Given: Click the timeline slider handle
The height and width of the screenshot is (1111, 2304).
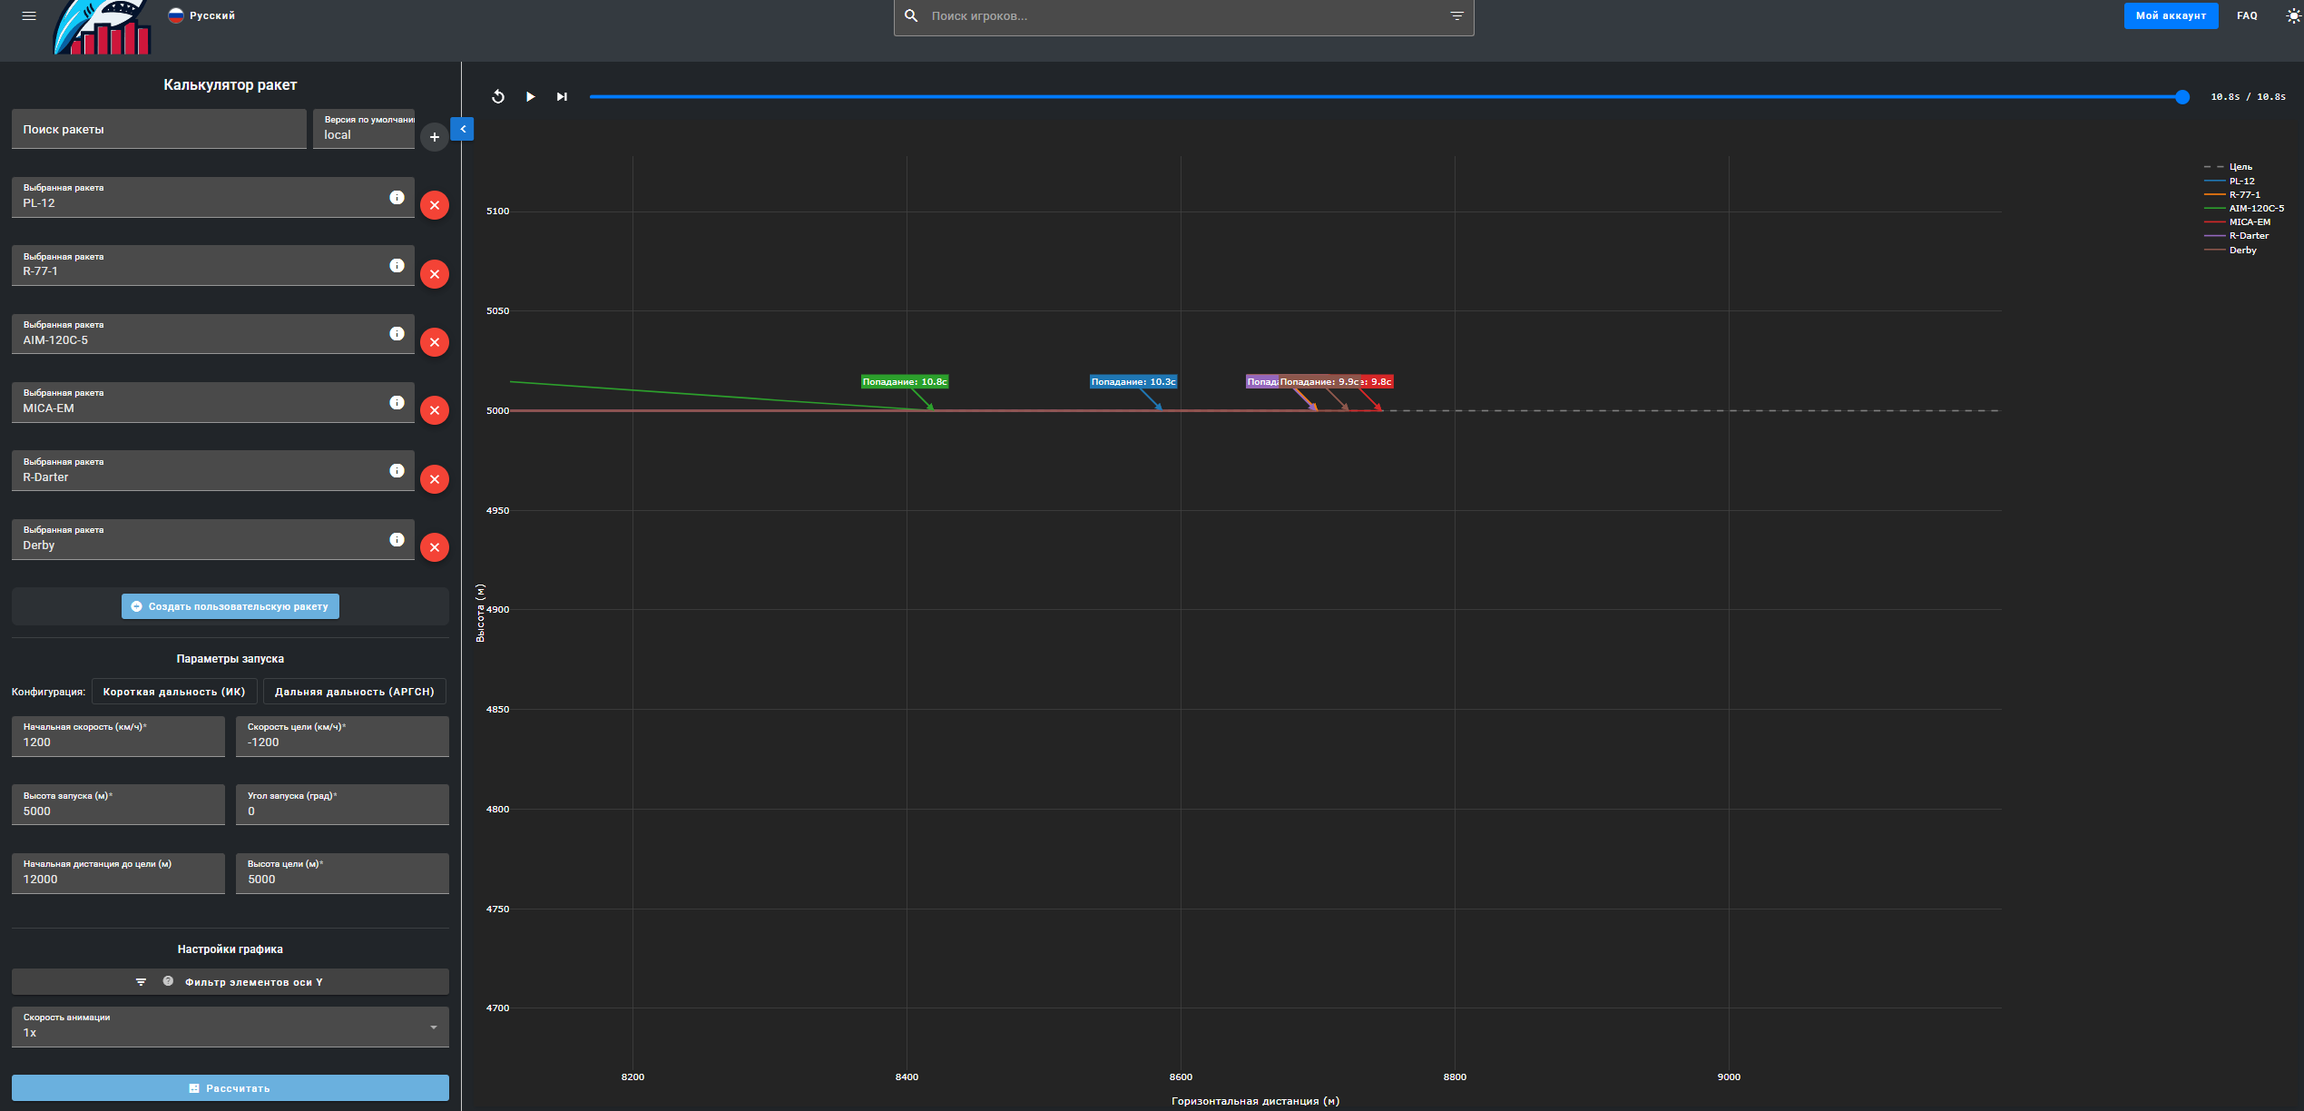Looking at the screenshot, I should (x=2182, y=97).
